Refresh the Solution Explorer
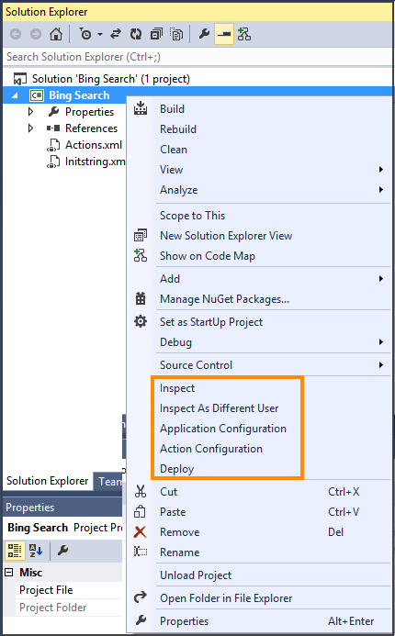The height and width of the screenshot is (636, 395). pyautogui.click(x=136, y=34)
